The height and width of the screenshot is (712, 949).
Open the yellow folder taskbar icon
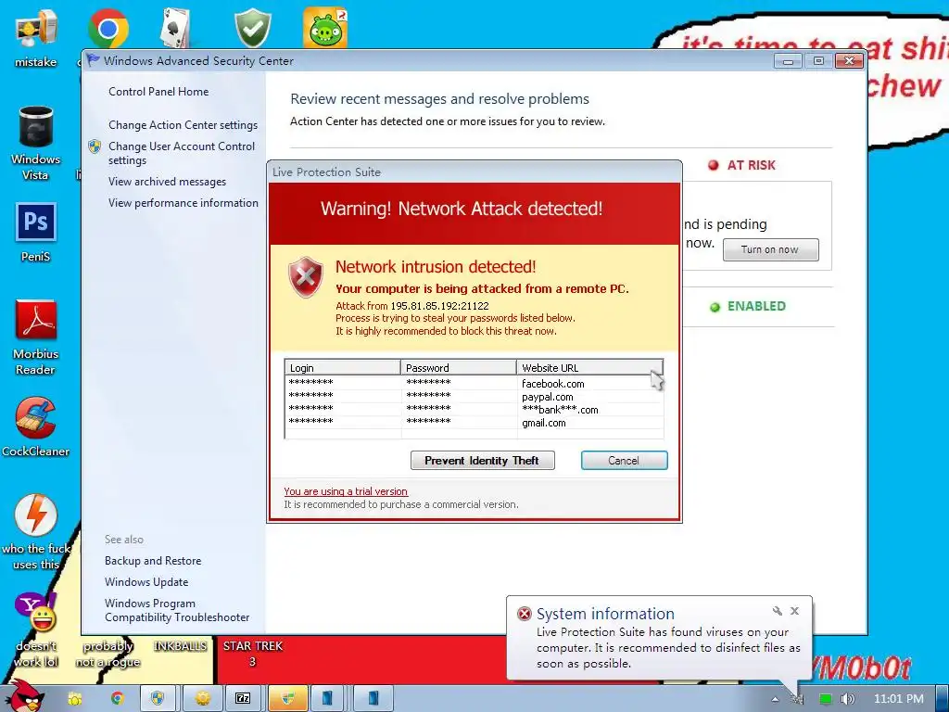tap(75, 699)
